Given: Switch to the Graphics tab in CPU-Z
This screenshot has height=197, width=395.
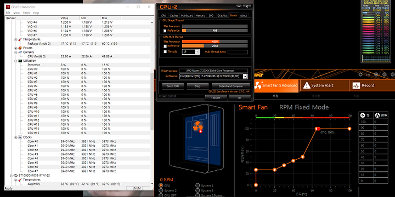Looking at the screenshot, I should tap(222, 15).
